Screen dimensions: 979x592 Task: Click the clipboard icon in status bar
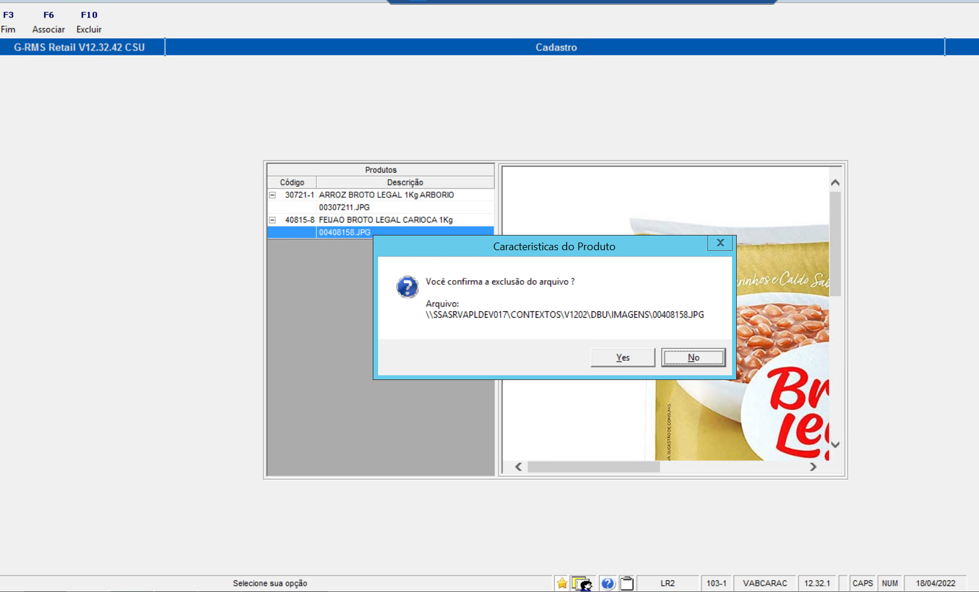627,583
